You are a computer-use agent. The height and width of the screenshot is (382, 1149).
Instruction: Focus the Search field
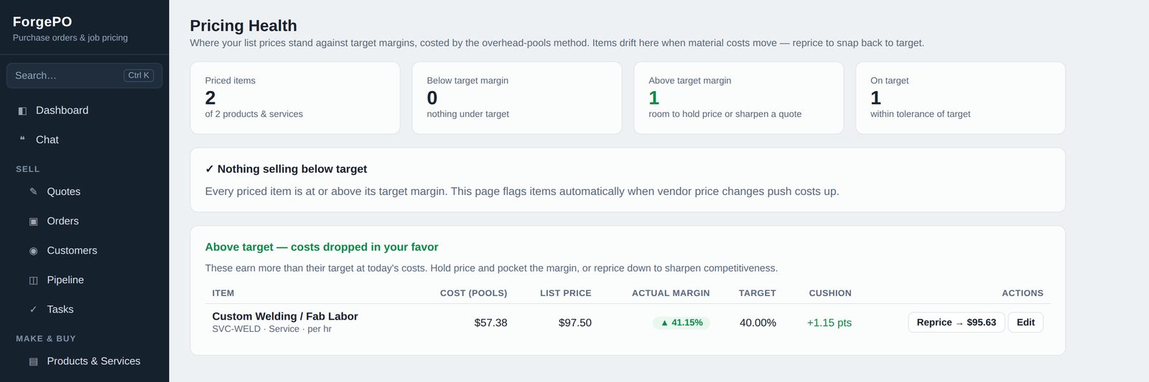pos(85,75)
